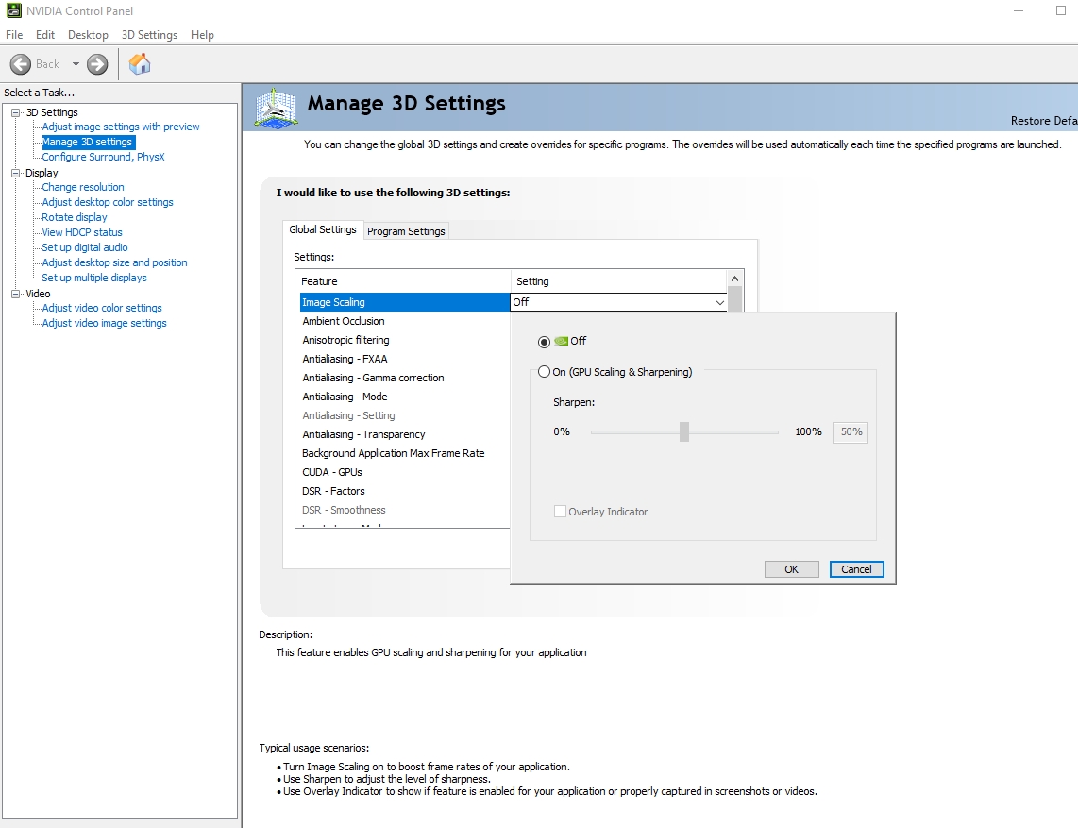The width and height of the screenshot is (1078, 828).
Task: Open Adjust desktop color settings
Action: point(108,202)
